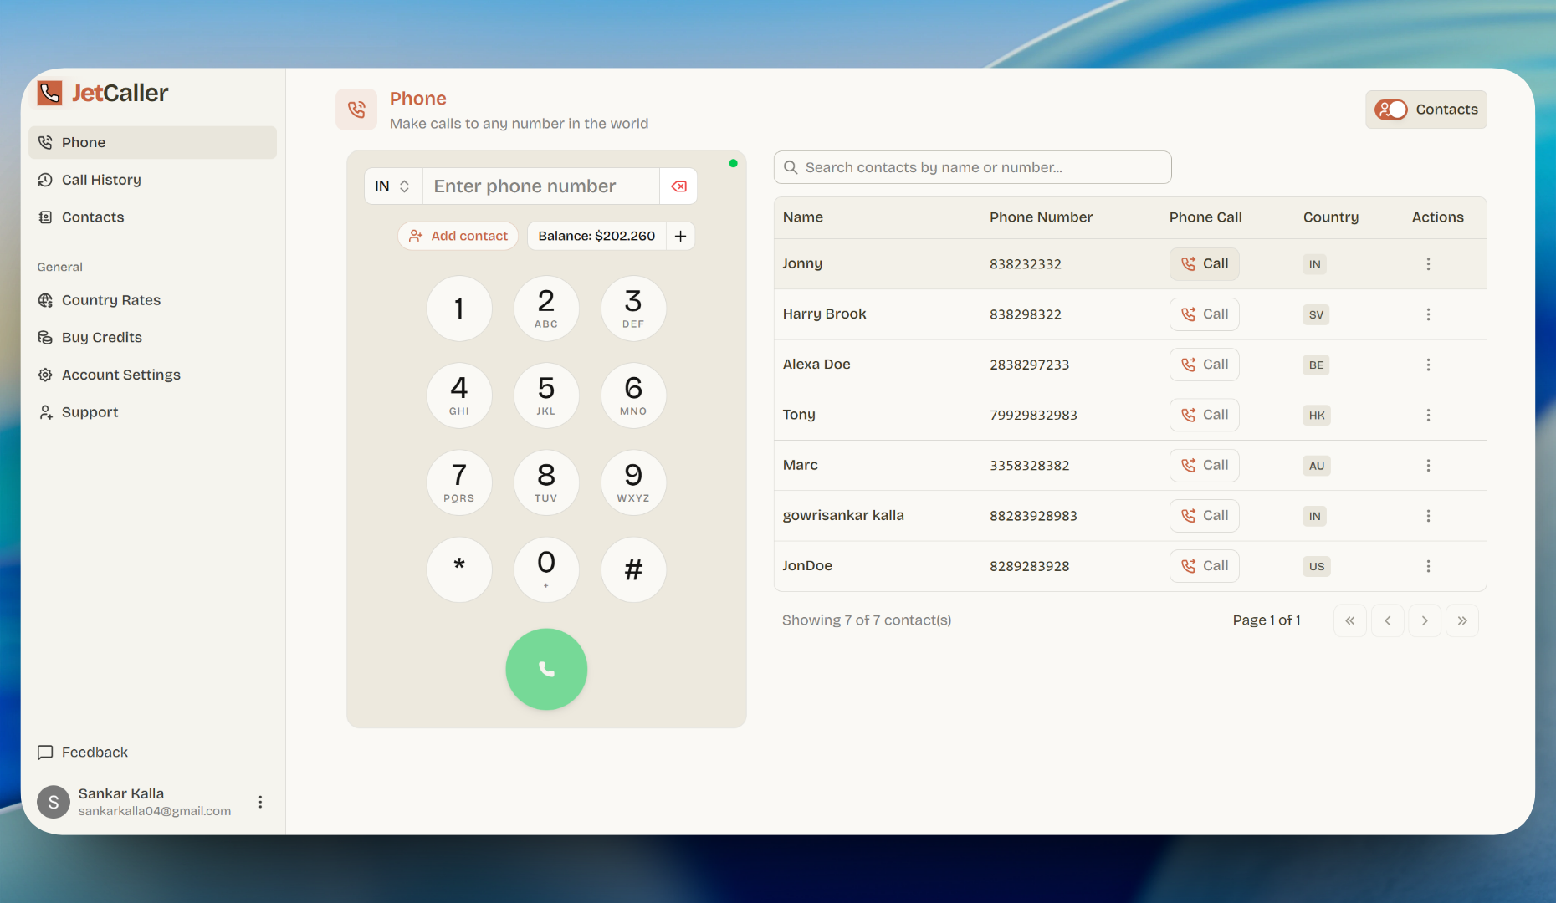
Task: Open actions menu for Jonny's row
Action: 1428,263
